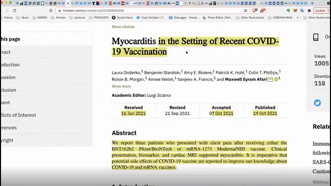
Task: Jump to Consent in the page sidebar
Action: point(5,103)
